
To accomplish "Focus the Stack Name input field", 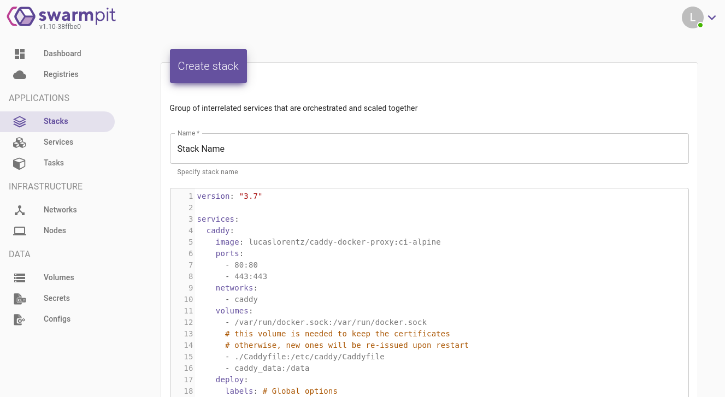I will pos(429,149).
